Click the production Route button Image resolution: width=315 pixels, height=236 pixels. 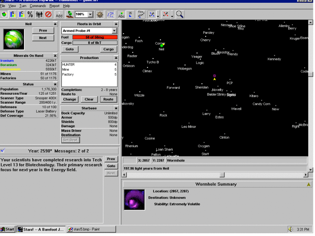[x=109, y=100]
